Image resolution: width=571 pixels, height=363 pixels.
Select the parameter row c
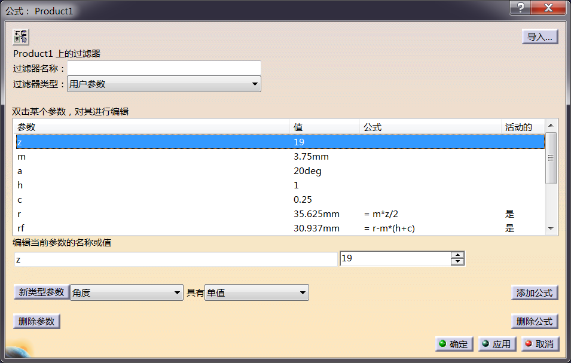point(280,200)
